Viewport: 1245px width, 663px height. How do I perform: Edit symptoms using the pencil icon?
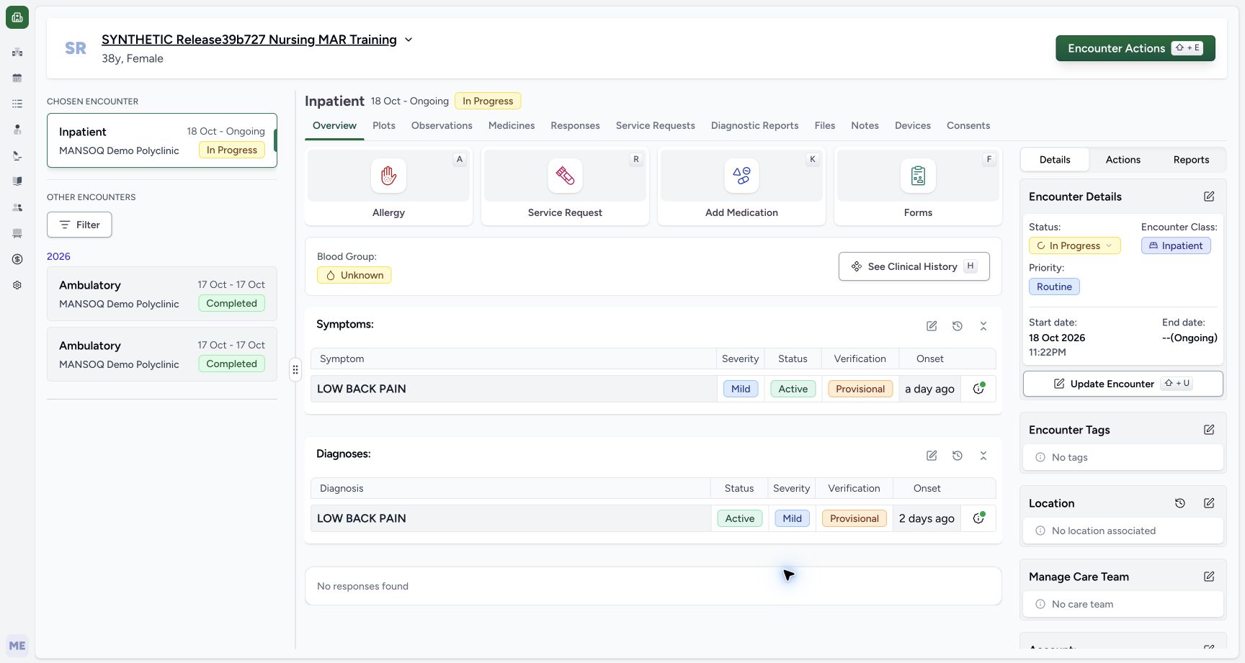[x=932, y=326]
